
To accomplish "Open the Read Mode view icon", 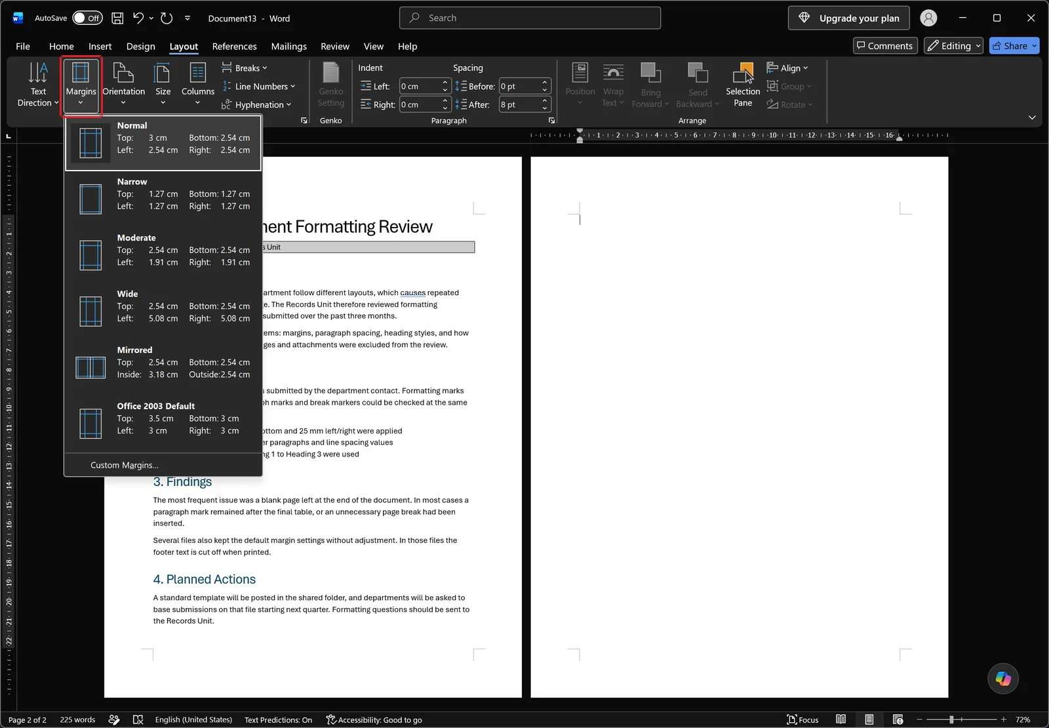I will click(841, 719).
